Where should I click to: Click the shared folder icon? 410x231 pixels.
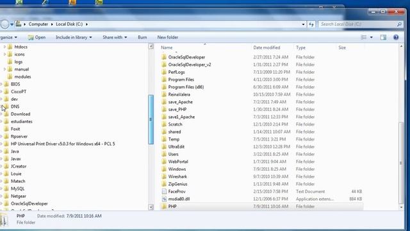tap(164, 132)
